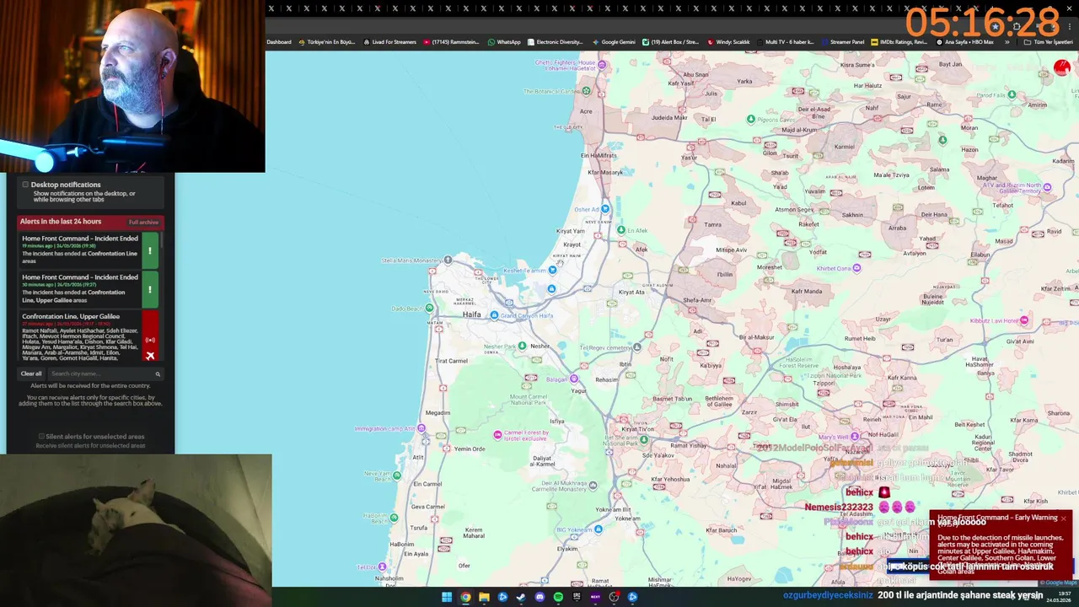Image resolution: width=1079 pixels, height=607 pixels.
Task: Click the Tirat Carmel label on map
Action: (x=451, y=361)
